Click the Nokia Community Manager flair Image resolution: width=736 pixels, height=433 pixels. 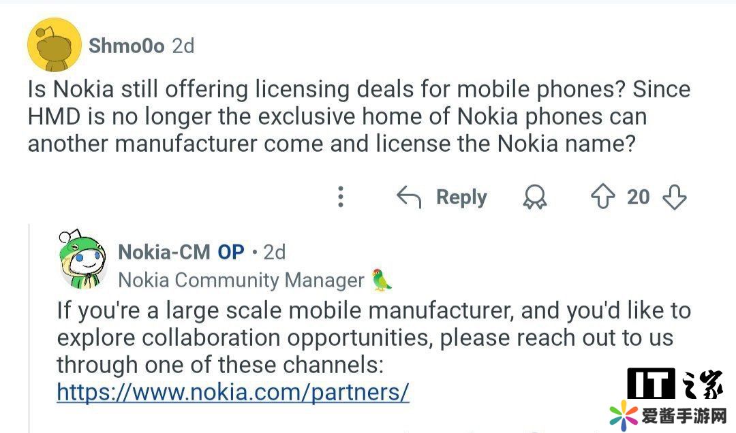pos(241,280)
